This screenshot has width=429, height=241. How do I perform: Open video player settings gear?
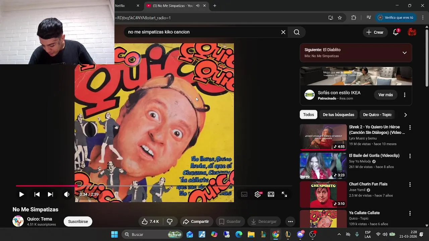point(258,194)
